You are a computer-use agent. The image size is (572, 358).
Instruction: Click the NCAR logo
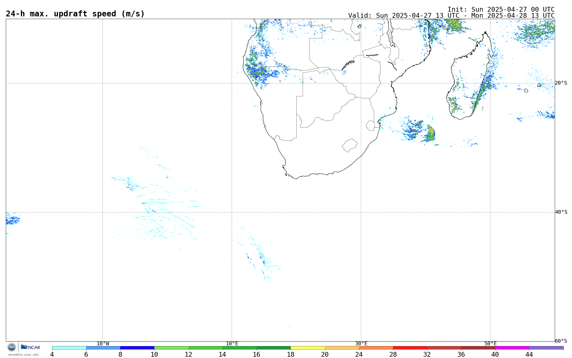[x=30, y=347]
